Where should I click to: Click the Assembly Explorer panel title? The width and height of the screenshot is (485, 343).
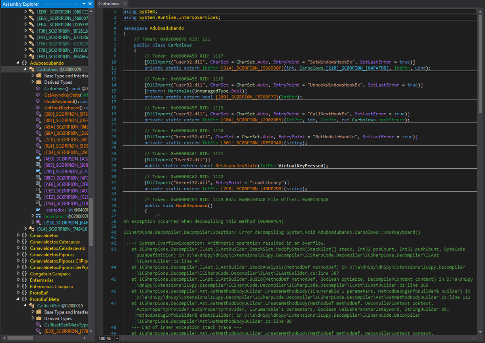20,4
